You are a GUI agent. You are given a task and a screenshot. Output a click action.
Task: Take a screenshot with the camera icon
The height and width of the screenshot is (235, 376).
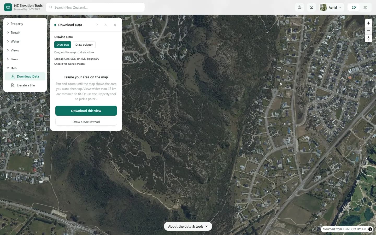[x=299, y=7]
